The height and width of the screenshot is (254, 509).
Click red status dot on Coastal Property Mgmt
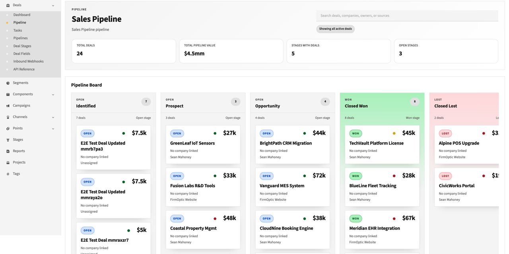coord(215,219)
